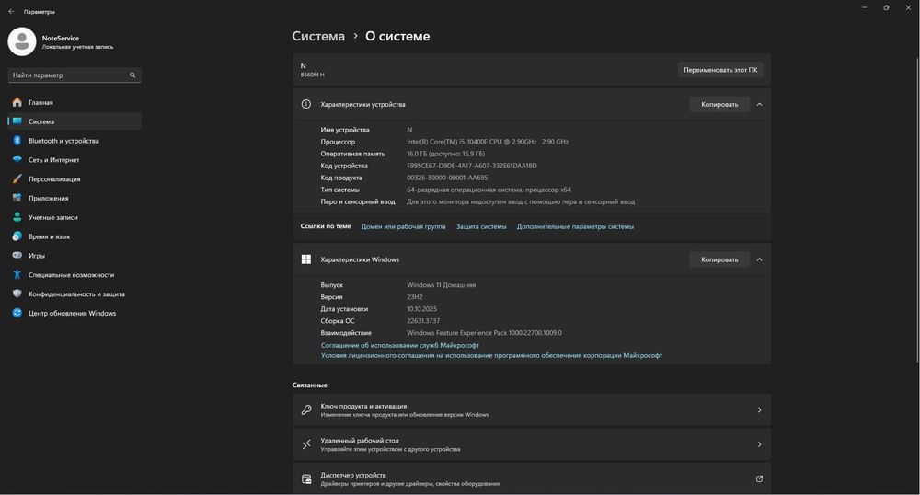Screen dimensions: 920x495
Task: Open the Microsoft software license terms link
Action: (x=491, y=355)
